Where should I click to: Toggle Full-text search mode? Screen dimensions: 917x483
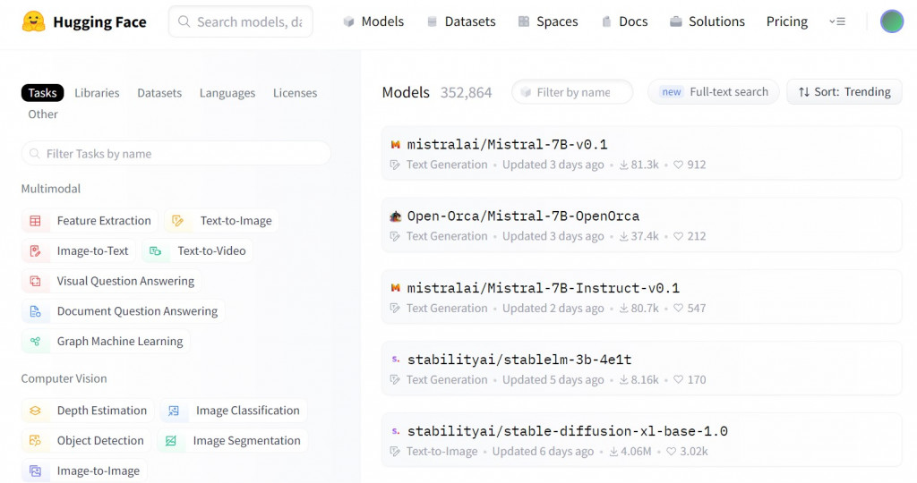click(714, 92)
